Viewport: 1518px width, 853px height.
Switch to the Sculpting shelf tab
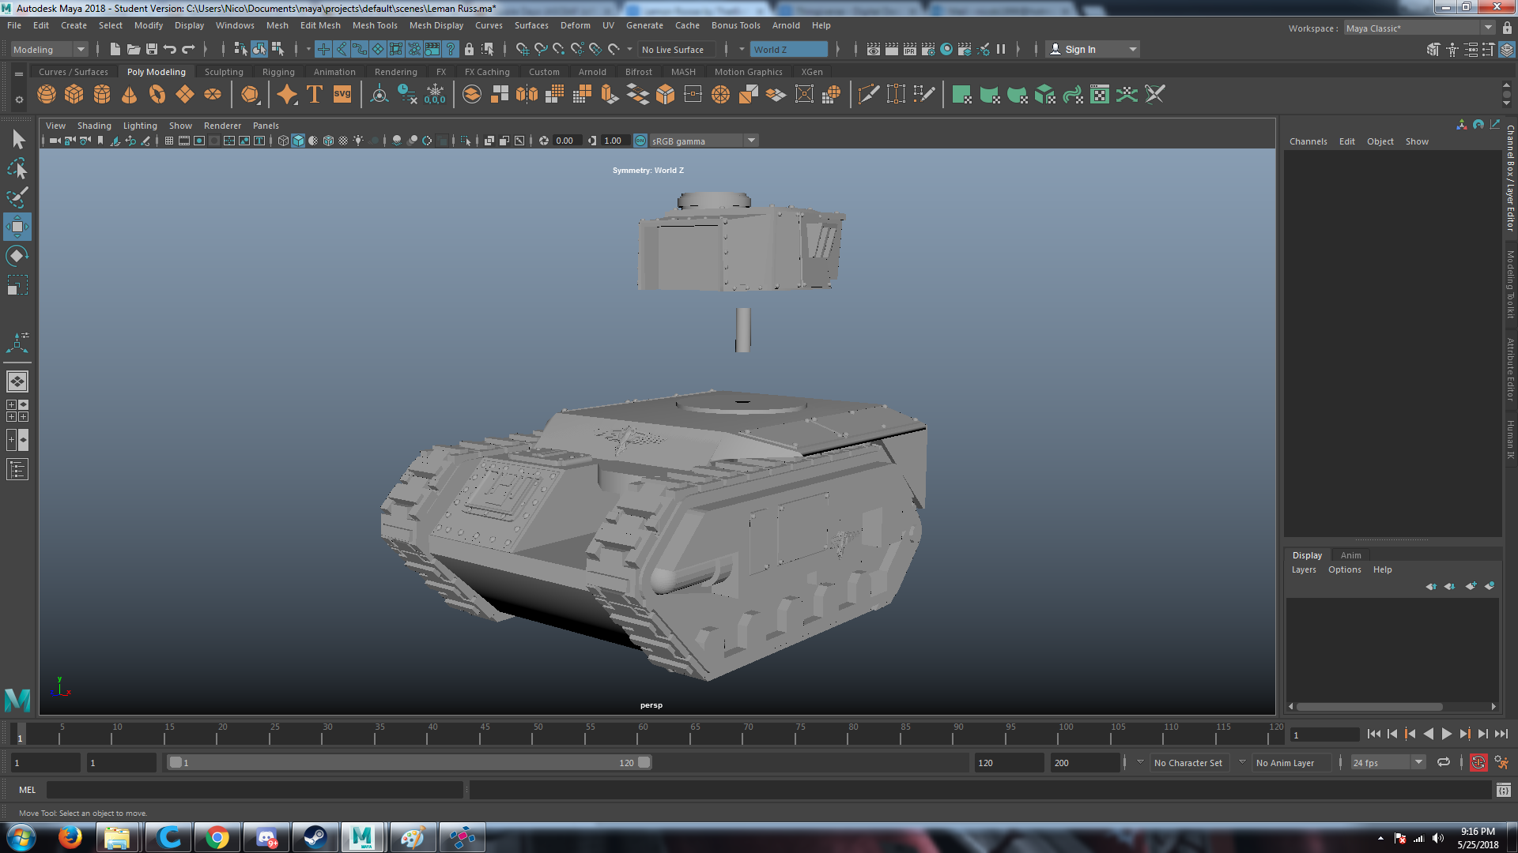pos(224,72)
